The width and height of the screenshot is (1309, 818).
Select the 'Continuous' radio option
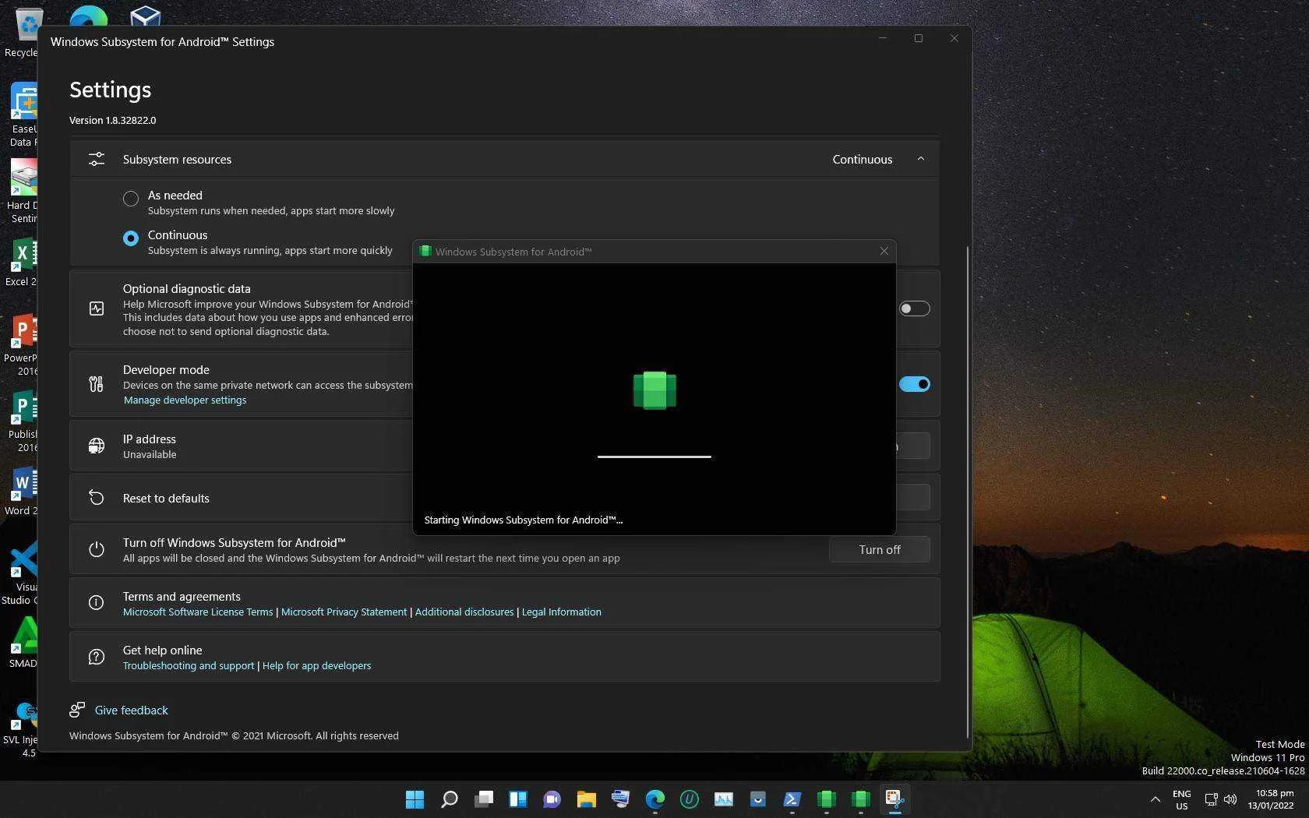coord(131,238)
